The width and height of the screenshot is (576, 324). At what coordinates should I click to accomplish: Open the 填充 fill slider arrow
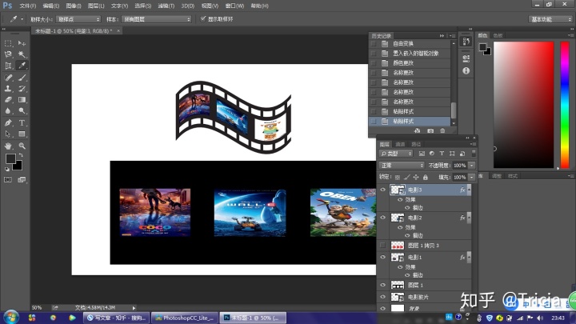coord(472,177)
